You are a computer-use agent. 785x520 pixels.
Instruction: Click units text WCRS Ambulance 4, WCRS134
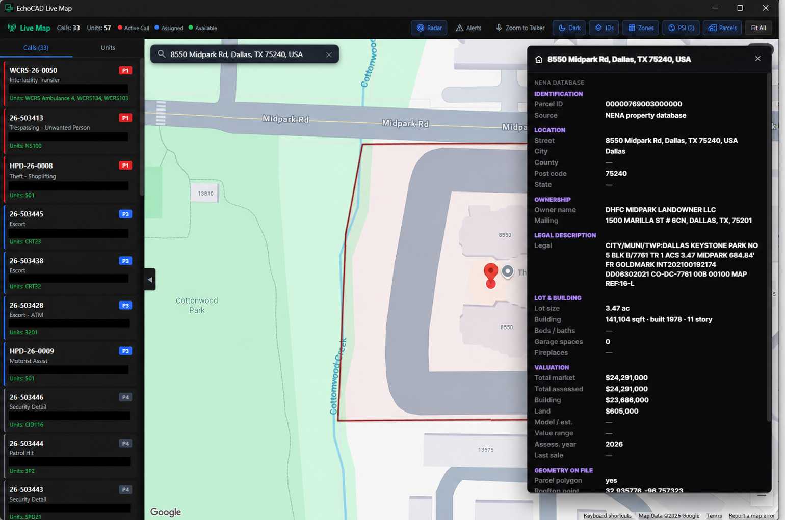coord(68,98)
